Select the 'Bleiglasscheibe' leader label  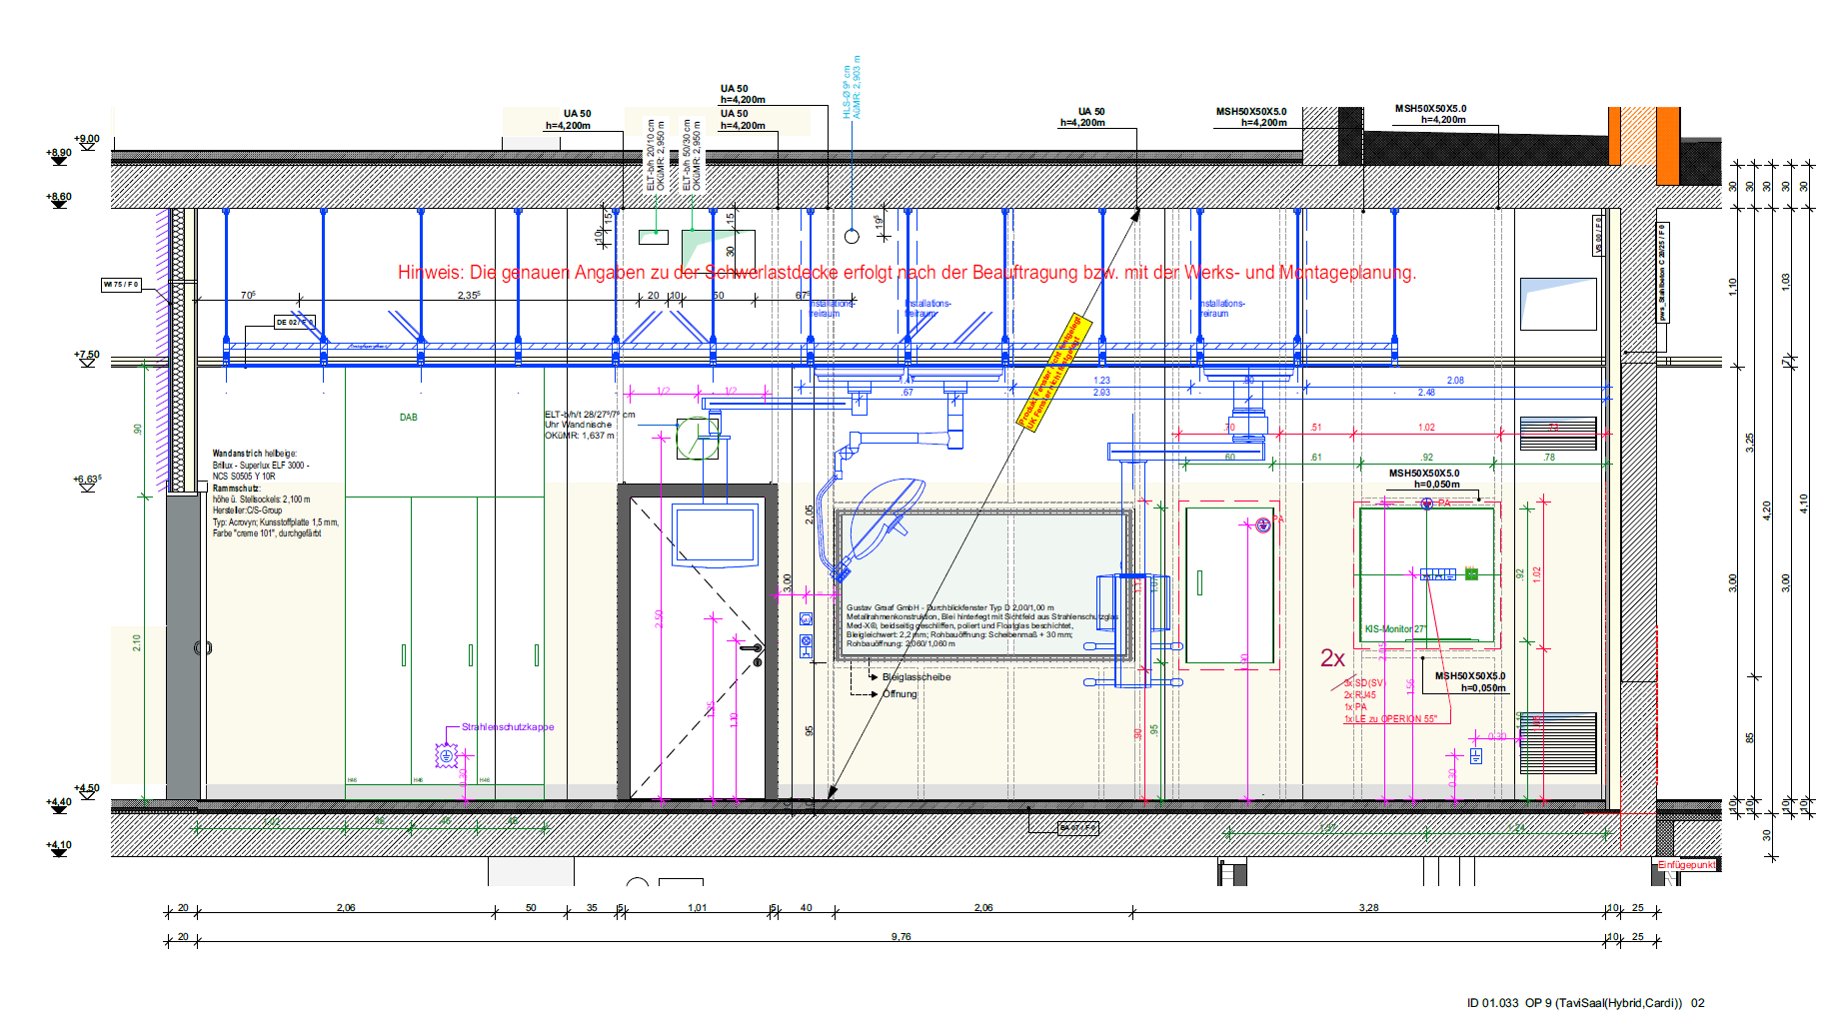coord(916,677)
